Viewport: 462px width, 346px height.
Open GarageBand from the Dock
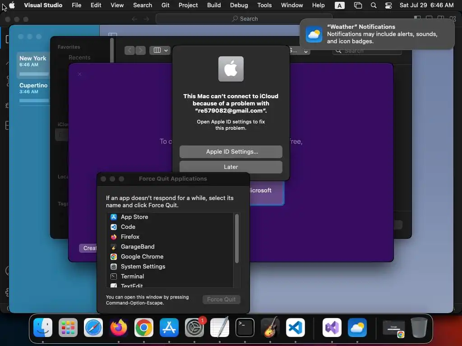[270, 328]
